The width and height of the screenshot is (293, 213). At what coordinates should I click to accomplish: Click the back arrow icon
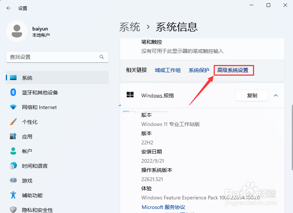point(8,8)
